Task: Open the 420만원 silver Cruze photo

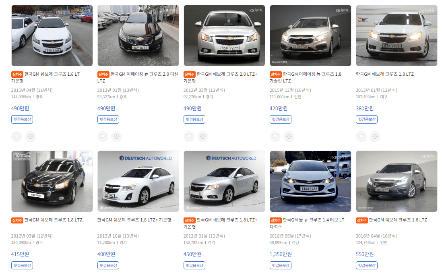Action: tap(311, 35)
